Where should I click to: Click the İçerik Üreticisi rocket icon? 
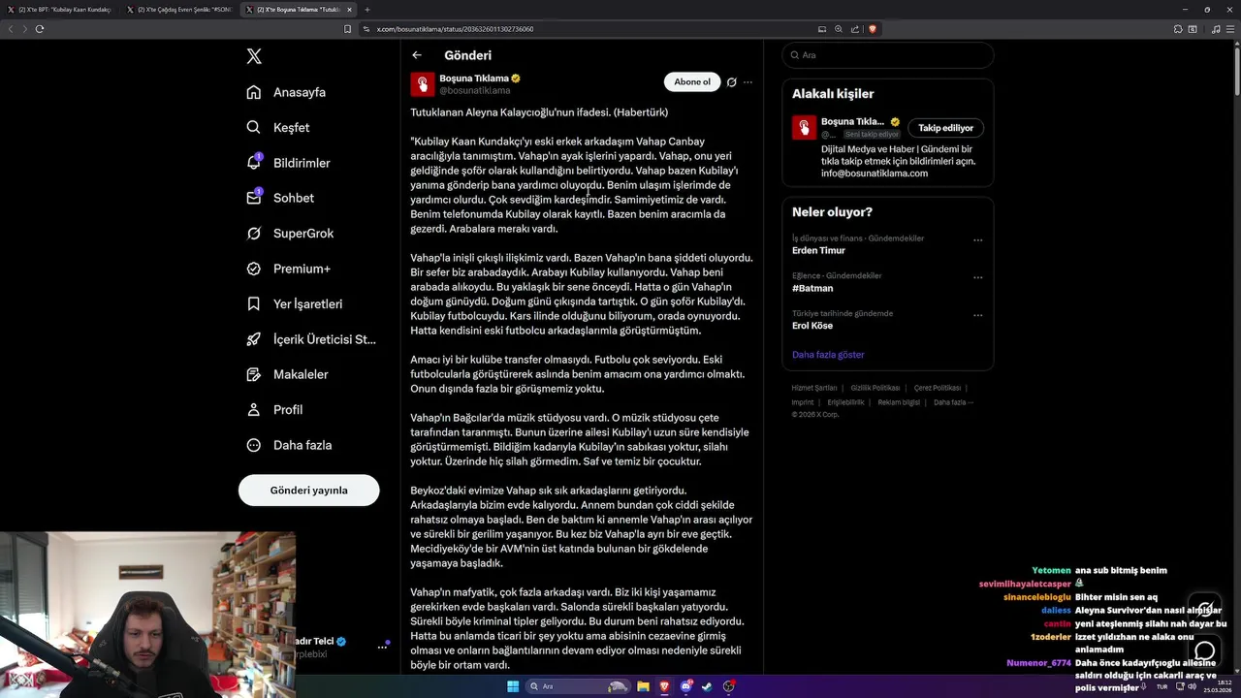[x=254, y=339]
